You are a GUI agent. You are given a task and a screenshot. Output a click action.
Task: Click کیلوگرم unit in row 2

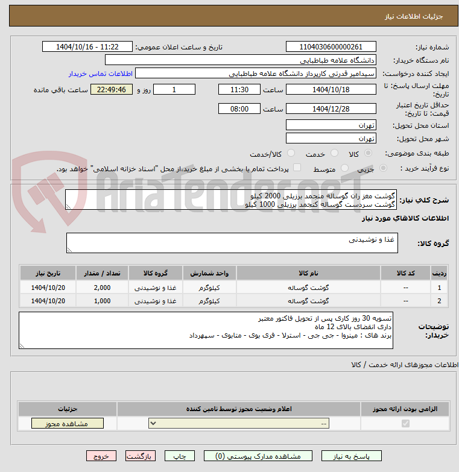[209, 301]
